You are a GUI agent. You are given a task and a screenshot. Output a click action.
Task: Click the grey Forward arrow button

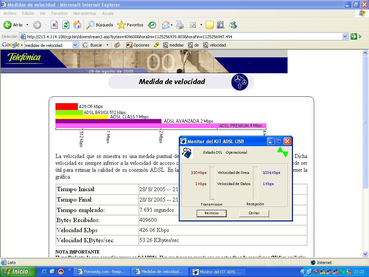(37, 25)
